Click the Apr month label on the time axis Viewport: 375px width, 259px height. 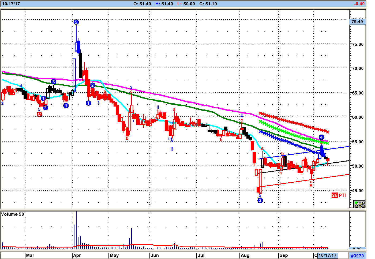pos(77,256)
